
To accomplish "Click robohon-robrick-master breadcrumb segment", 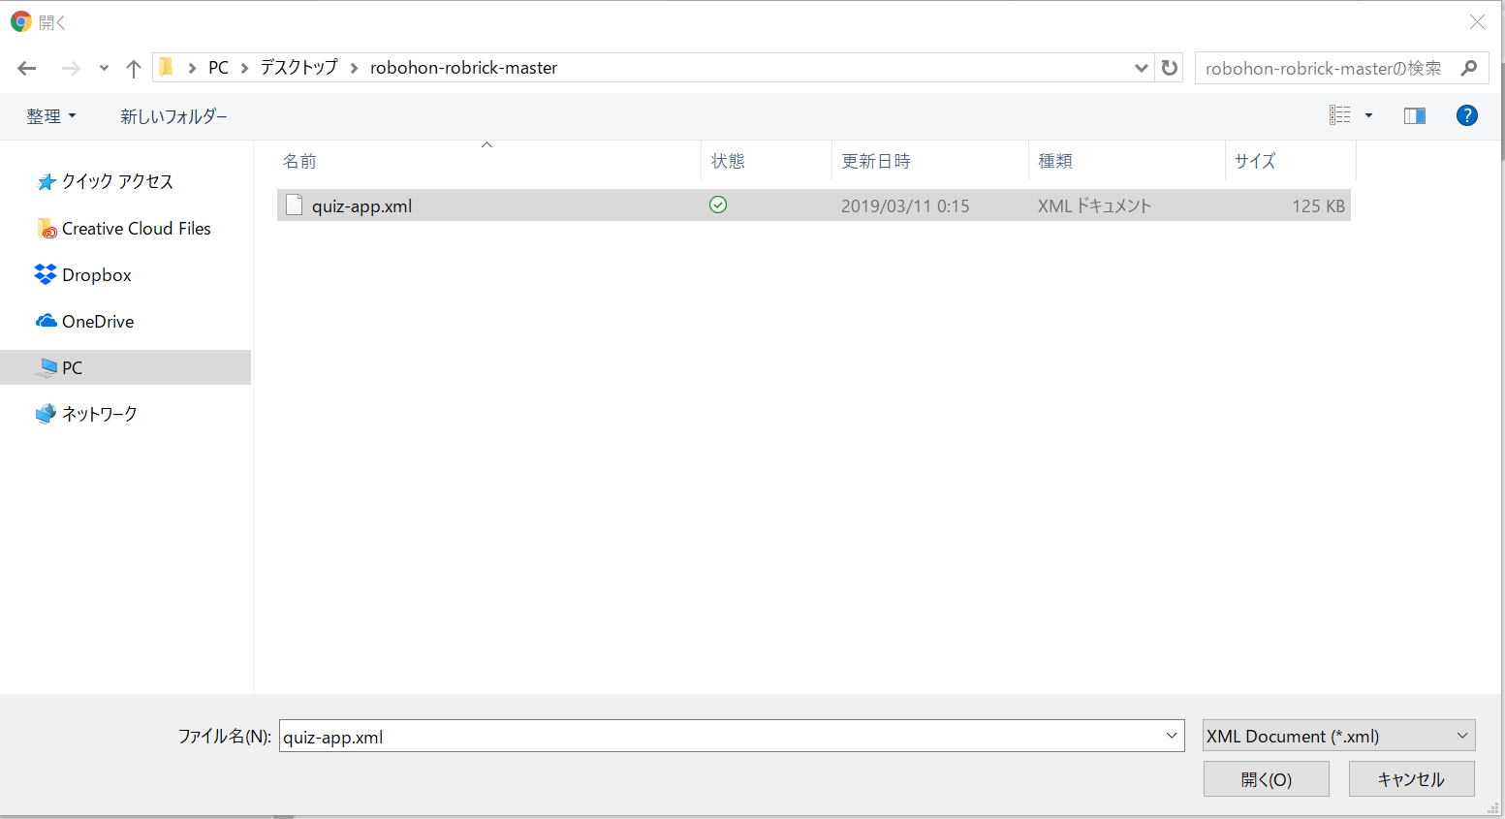I will 463,68.
